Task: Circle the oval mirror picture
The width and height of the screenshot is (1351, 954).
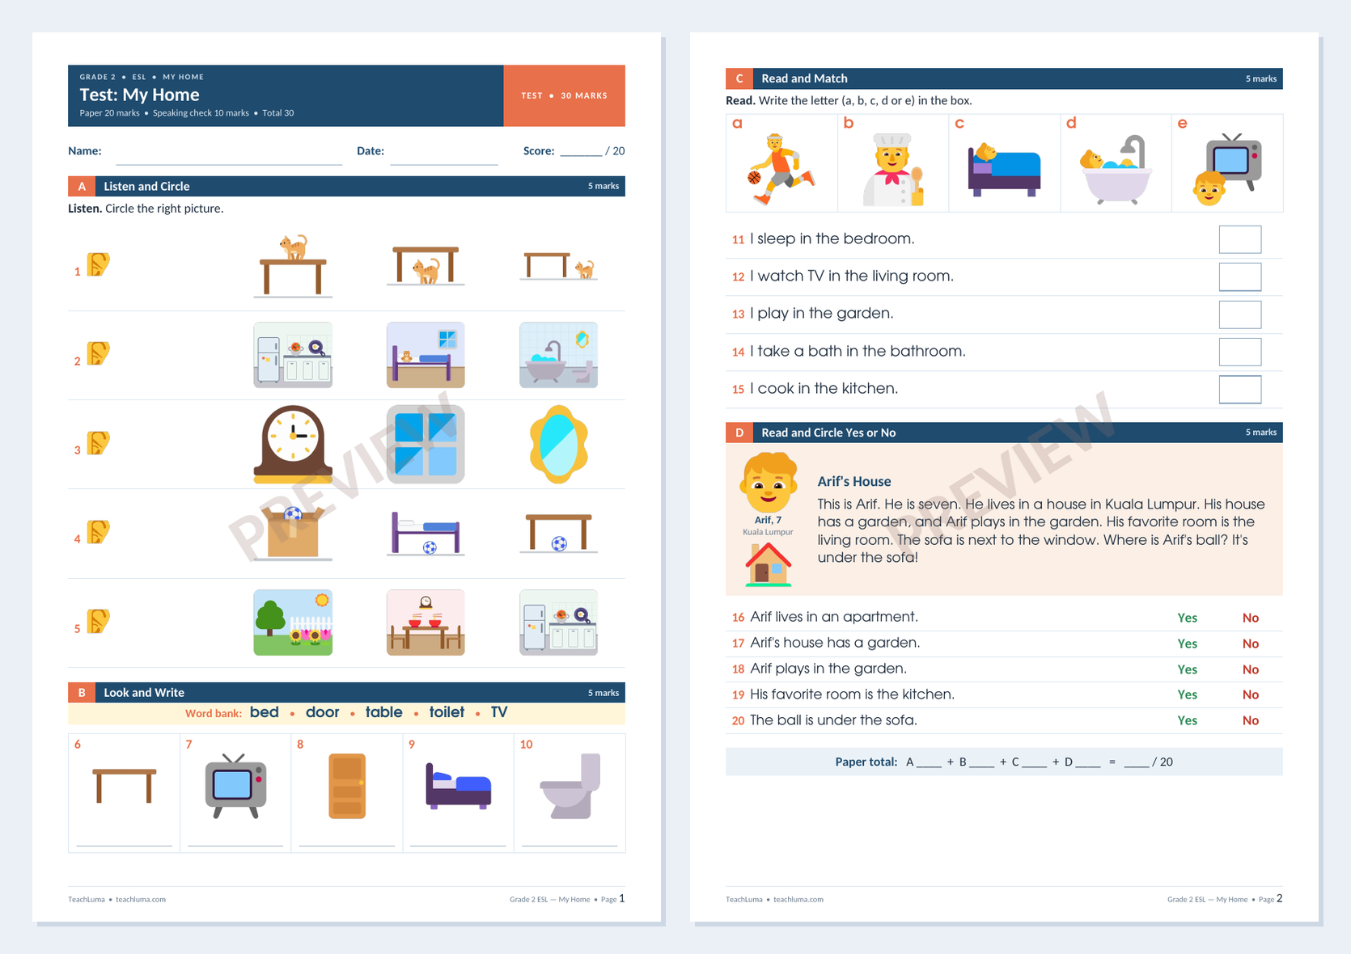Action: (x=558, y=444)
